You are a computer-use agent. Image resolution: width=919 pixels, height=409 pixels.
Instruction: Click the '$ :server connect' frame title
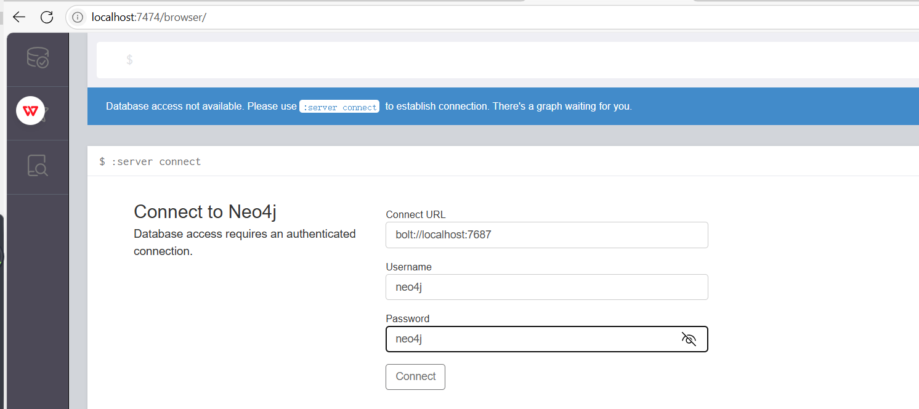pyautogui.click(x=150, y=161)
